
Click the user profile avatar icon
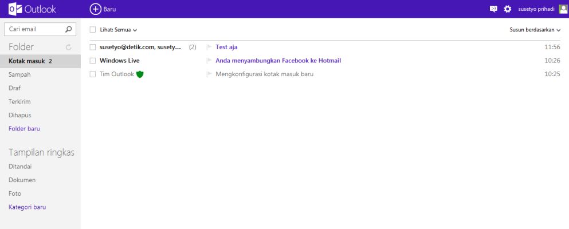click(x=563, y=9)
